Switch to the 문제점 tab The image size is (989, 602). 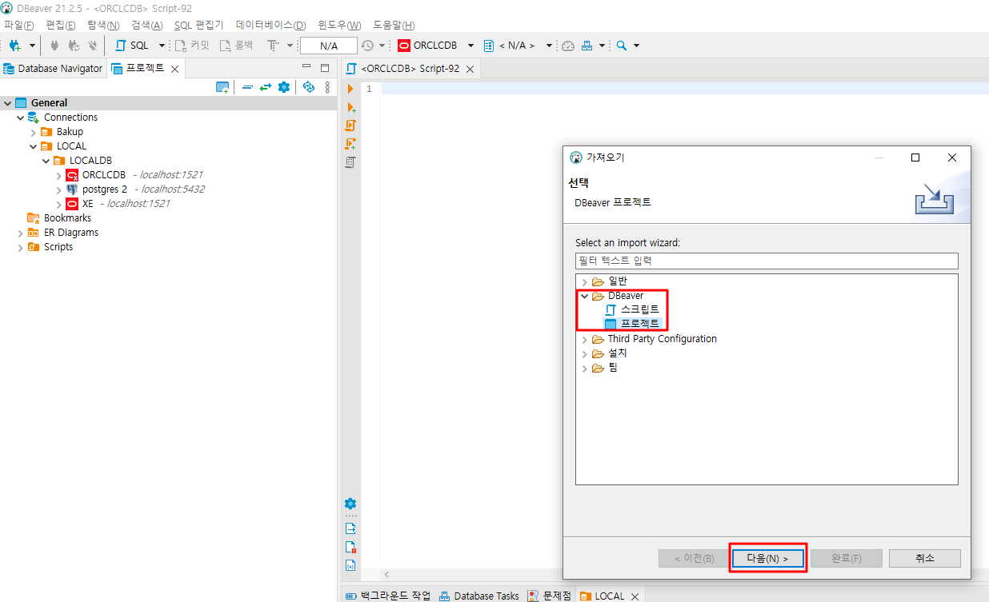click(x=549, y=596)
